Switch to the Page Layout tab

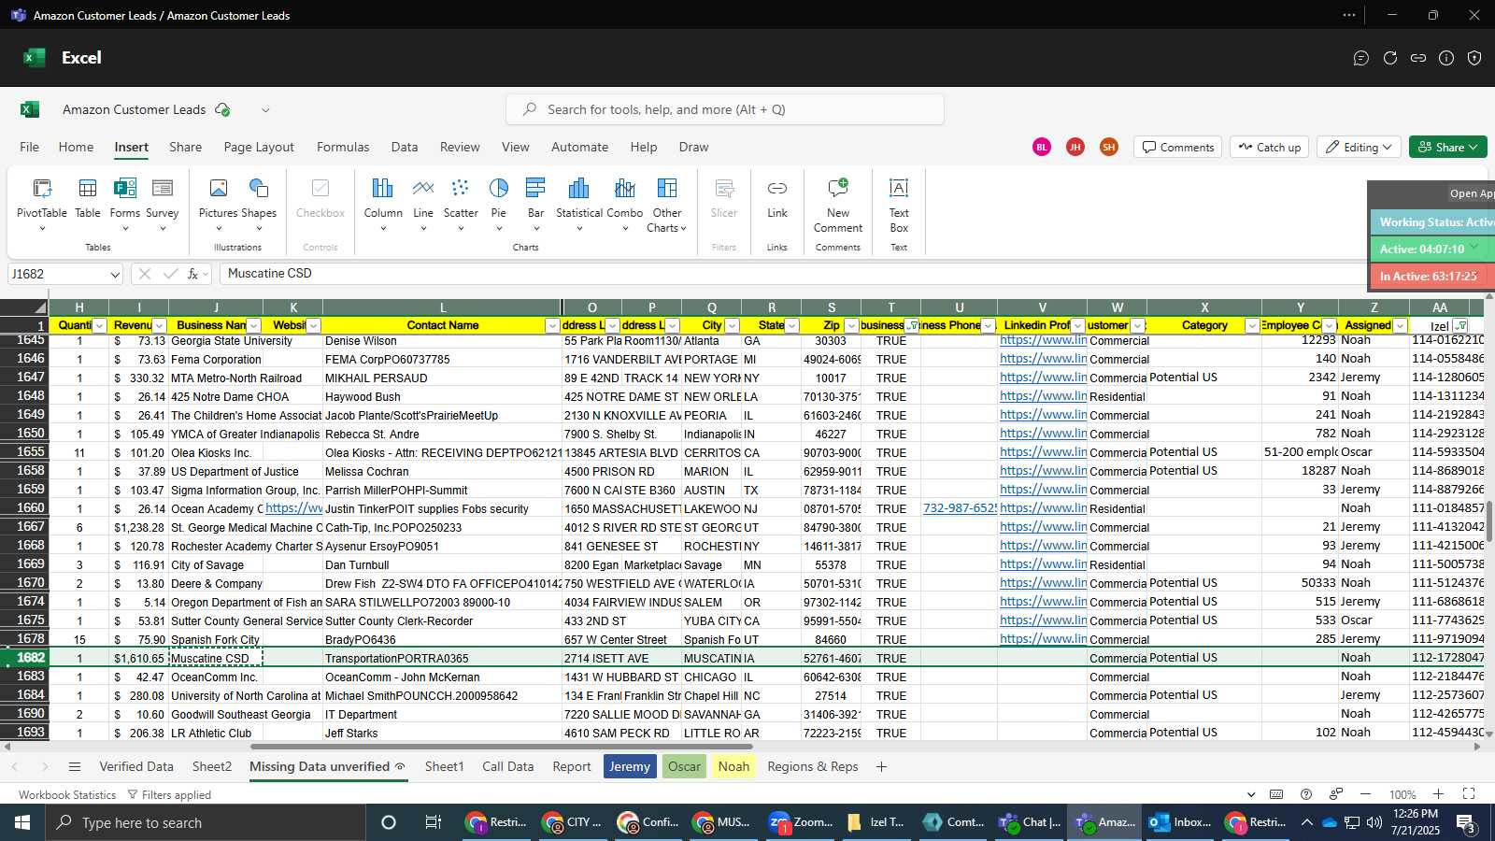coord(259,147)
